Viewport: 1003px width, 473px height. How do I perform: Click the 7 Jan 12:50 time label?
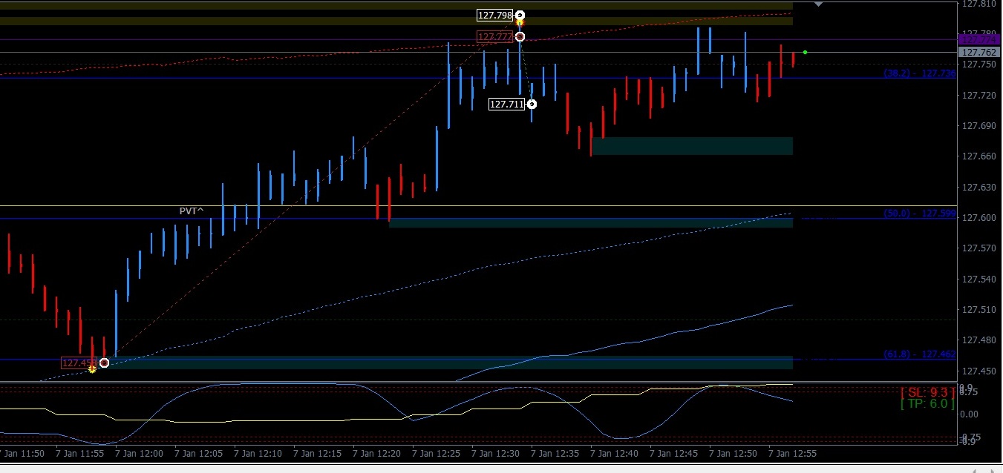click(x=733, y=452)
